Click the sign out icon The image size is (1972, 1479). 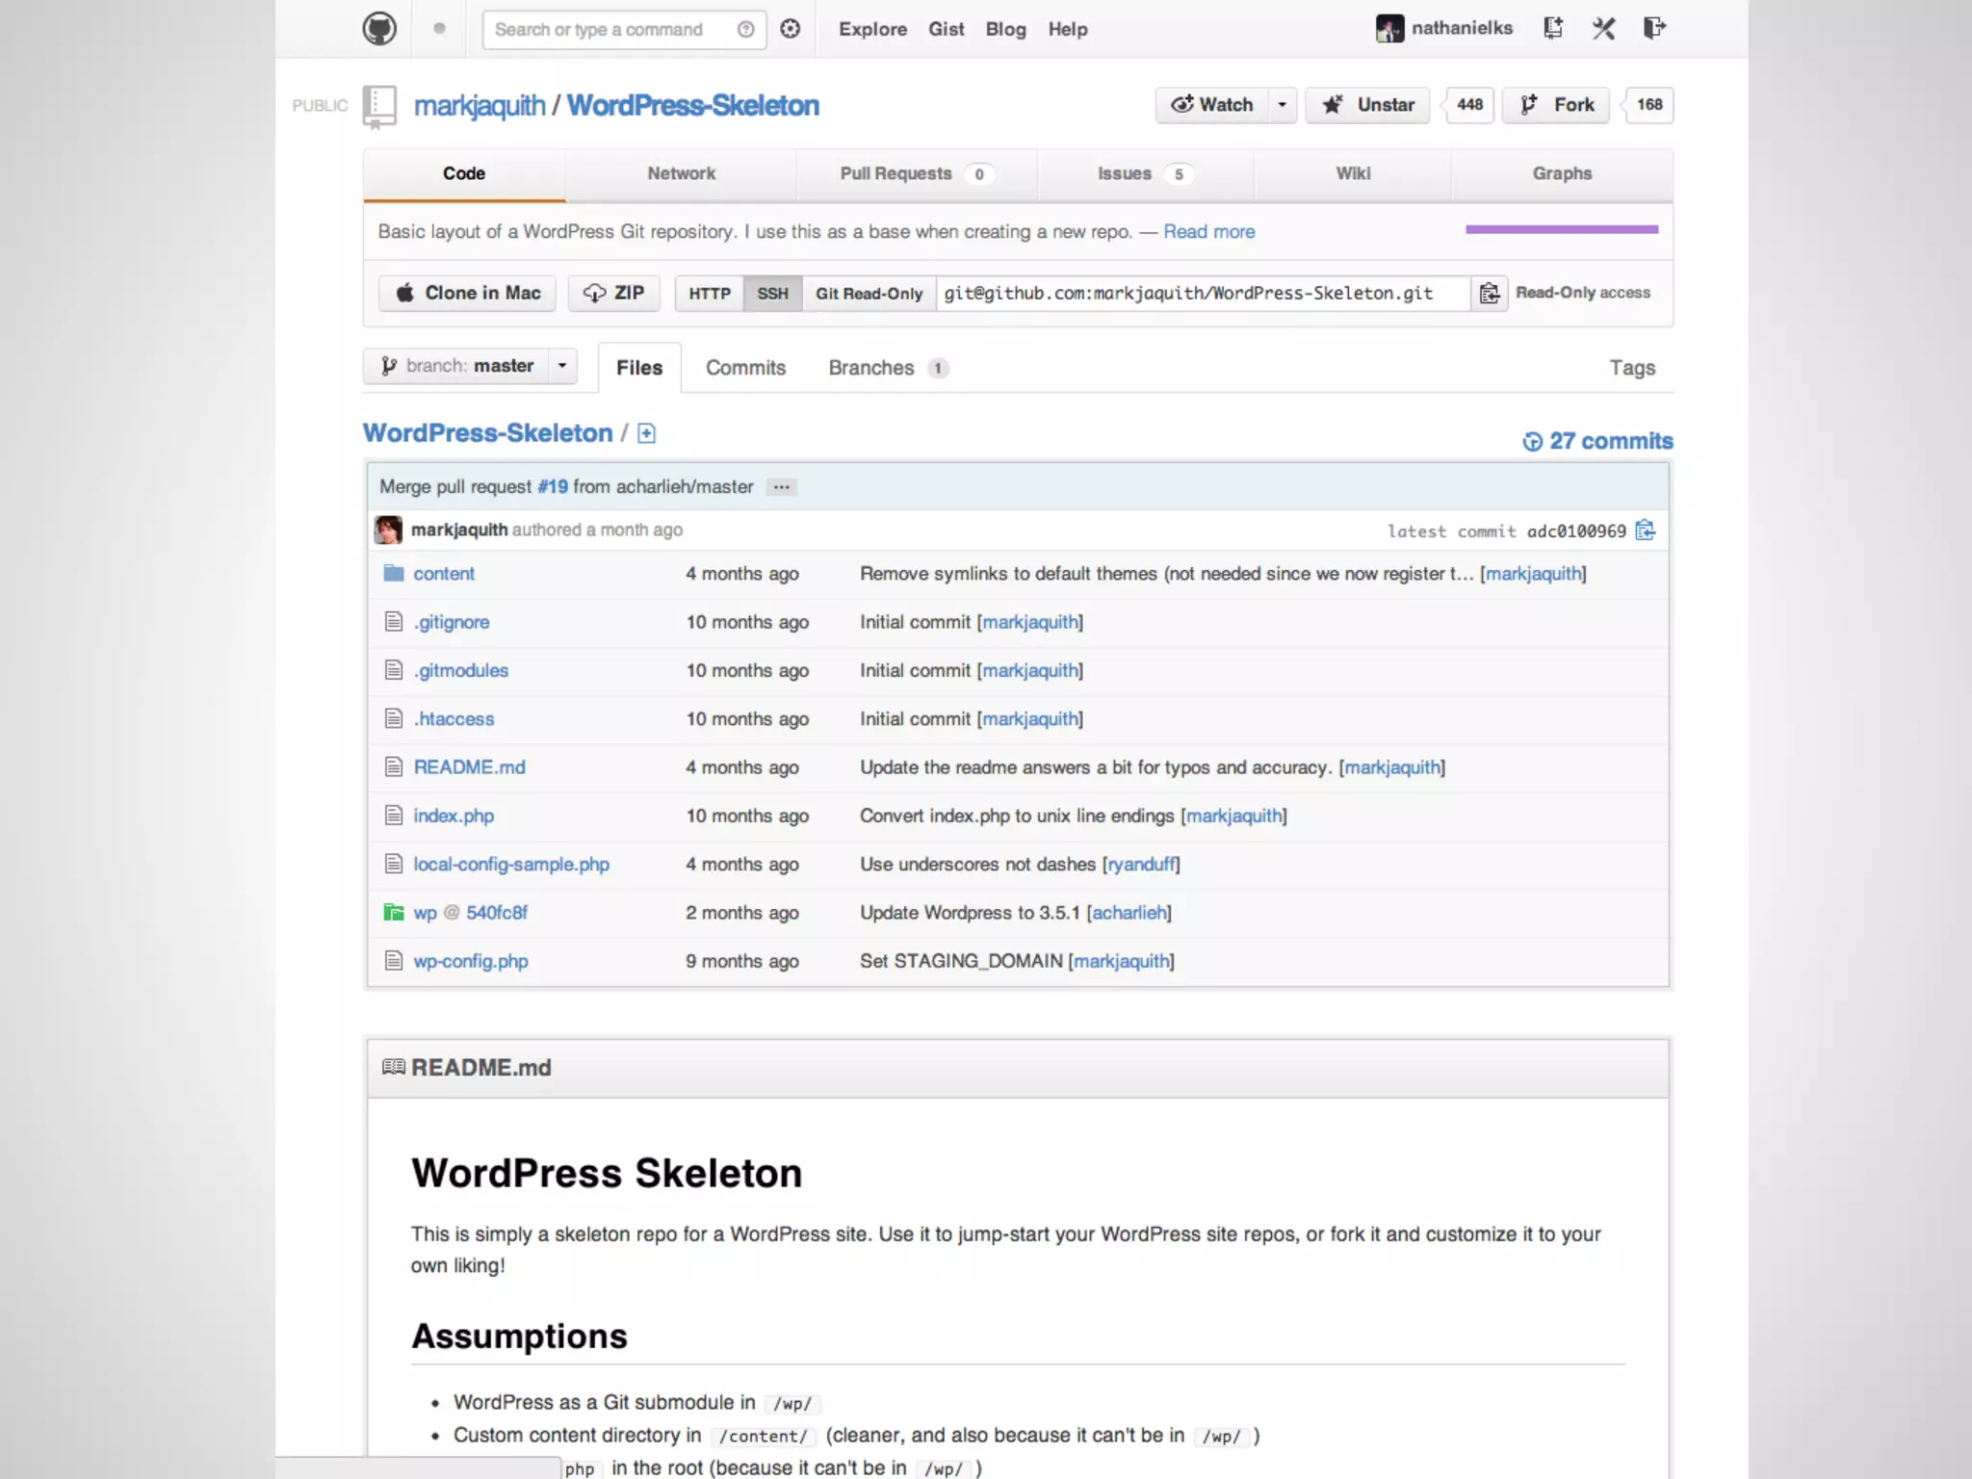(1653, 28)
